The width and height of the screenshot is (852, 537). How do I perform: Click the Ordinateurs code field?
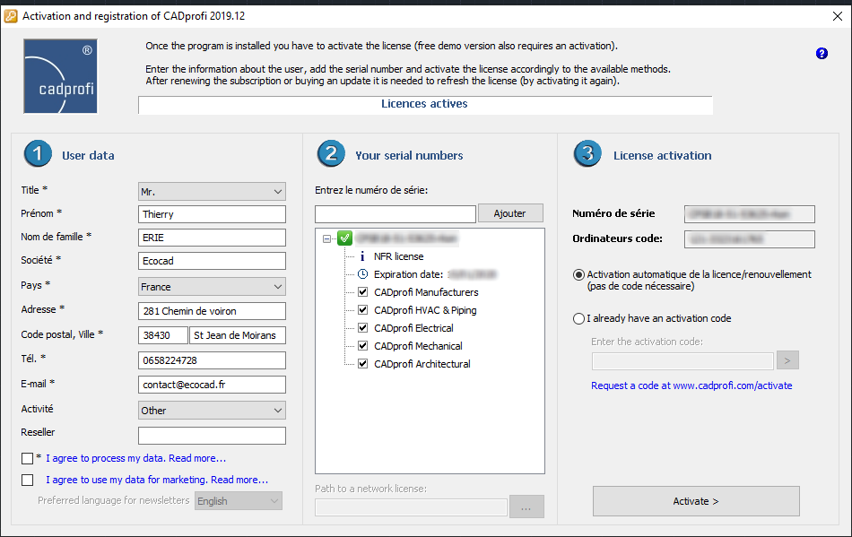(750, 239)
